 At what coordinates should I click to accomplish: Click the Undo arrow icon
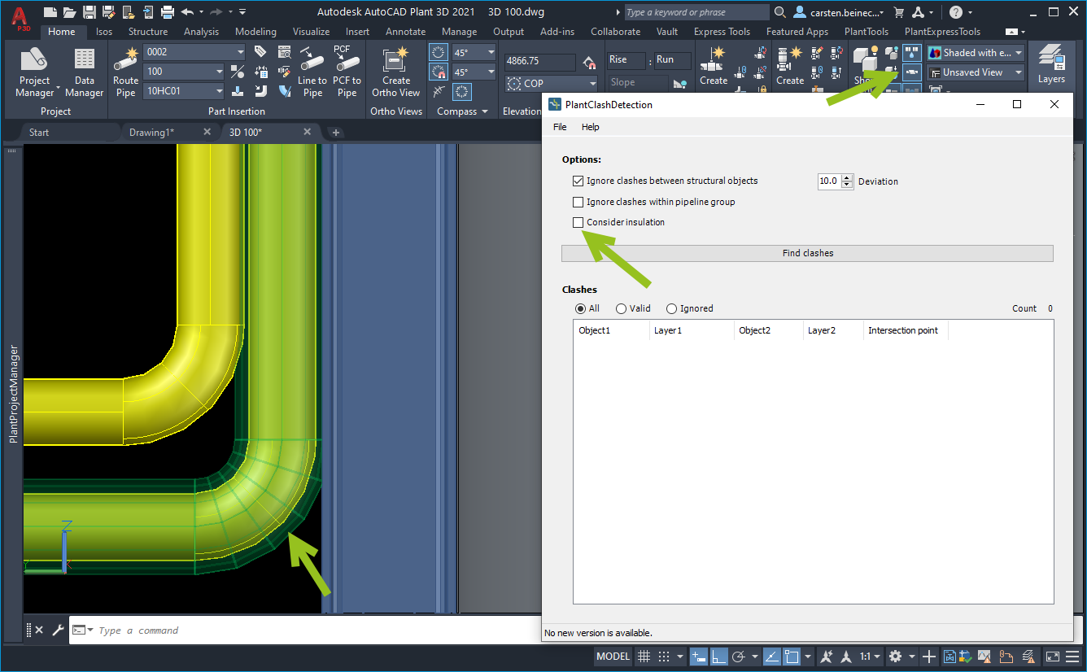[187, 11]
